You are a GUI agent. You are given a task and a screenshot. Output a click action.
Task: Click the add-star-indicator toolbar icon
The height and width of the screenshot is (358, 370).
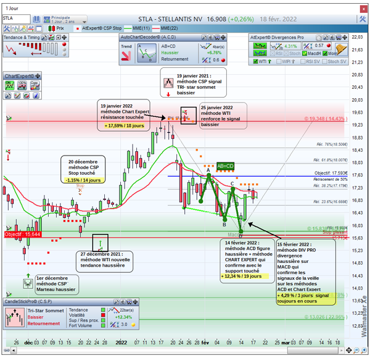(23, 28)
